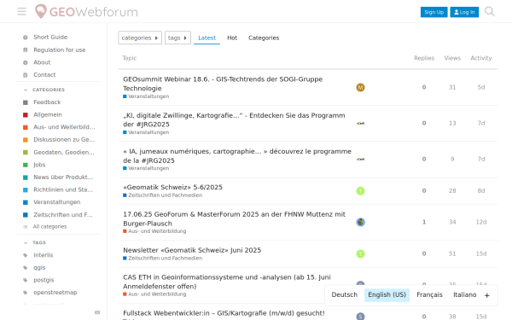This screenshot has width=512, height=320.
Task: Select News über Produkt... category
Action: click(63, 177)
